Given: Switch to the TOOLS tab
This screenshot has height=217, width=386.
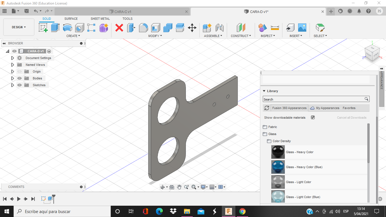Looking at the screenshot, I should 127,19.
